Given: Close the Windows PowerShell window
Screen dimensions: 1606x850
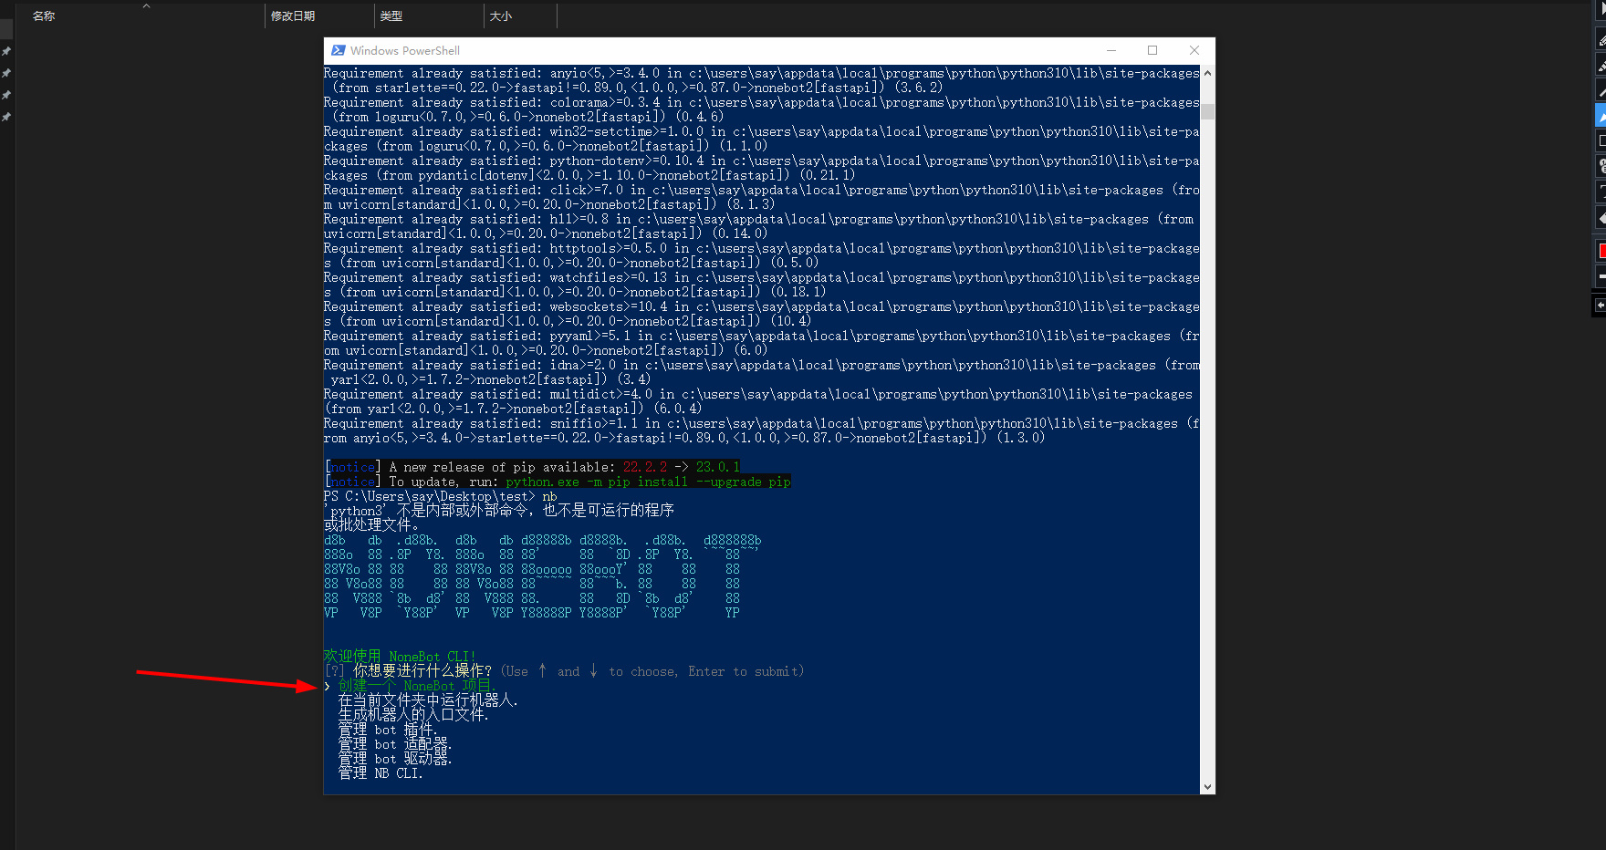Looking at the screenshot, I should (x=1194, y=50).
